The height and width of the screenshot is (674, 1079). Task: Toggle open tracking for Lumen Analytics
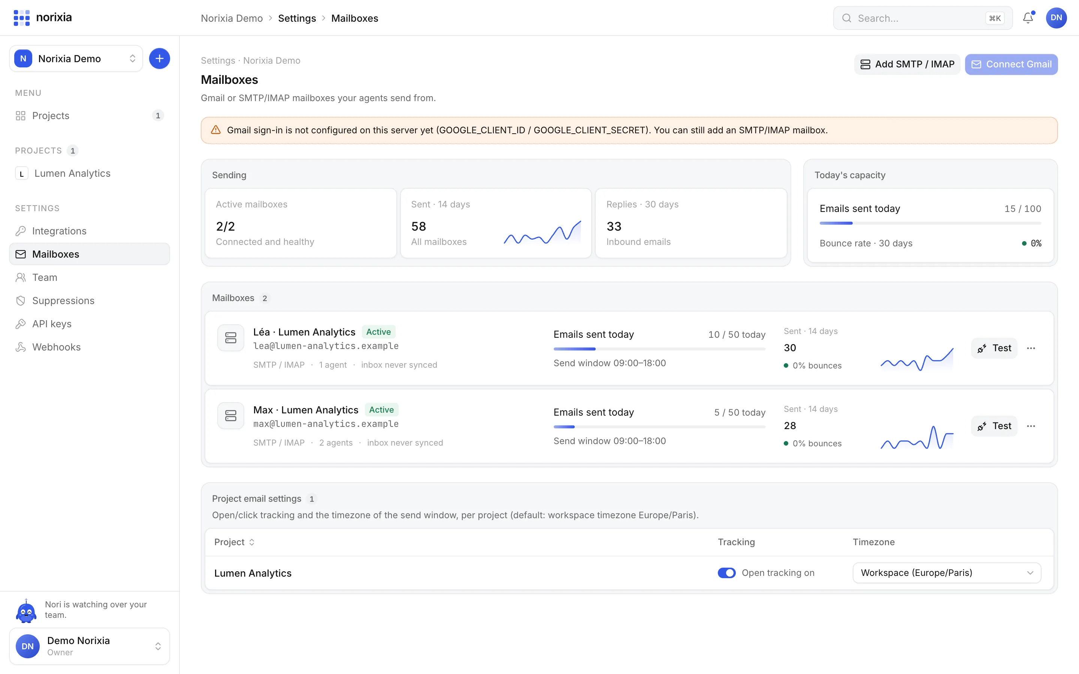(x=726, y=573)
